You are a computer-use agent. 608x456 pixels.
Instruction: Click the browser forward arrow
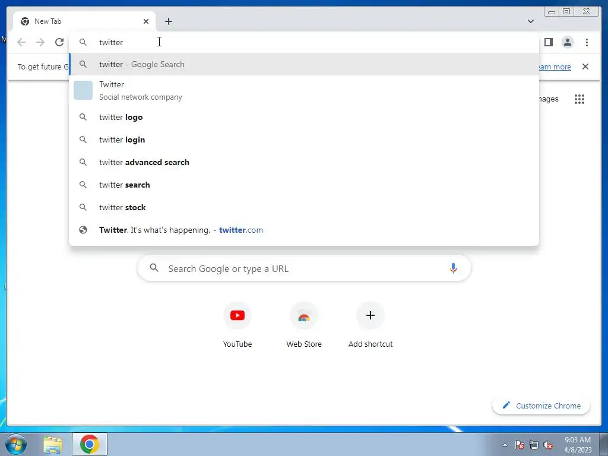[40, 42]
